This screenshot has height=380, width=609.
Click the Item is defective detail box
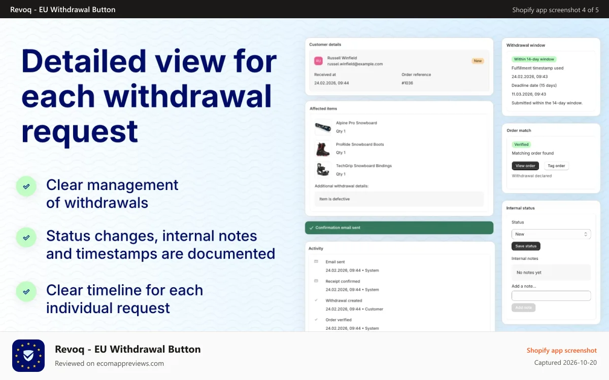399,199
